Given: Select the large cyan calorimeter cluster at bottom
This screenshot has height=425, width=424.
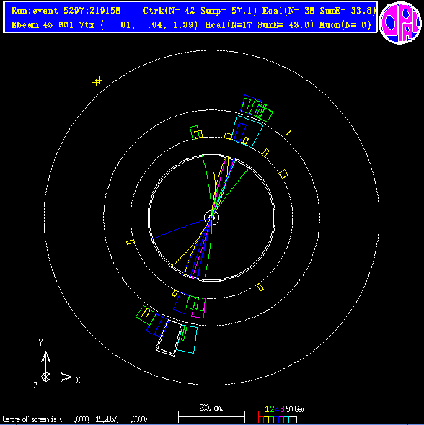Looking at the screenshot, I should point(187,339).
